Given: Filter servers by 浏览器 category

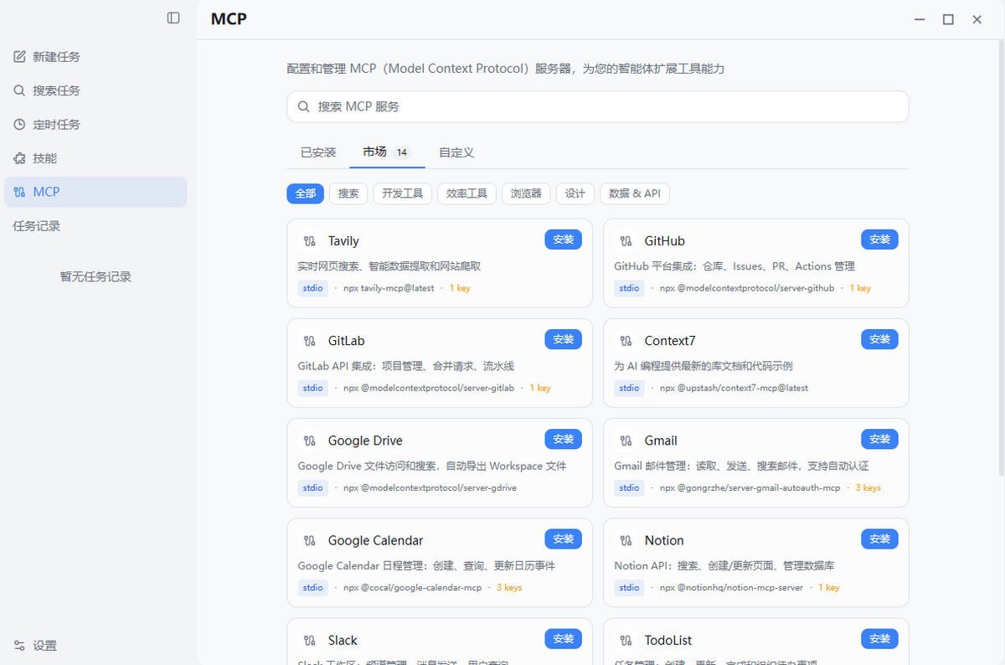Looking at the screenshot, I should (527, 193).
